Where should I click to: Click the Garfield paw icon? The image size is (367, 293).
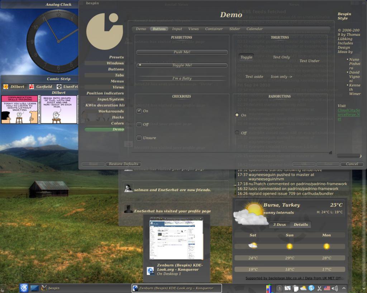pos(32,87)
